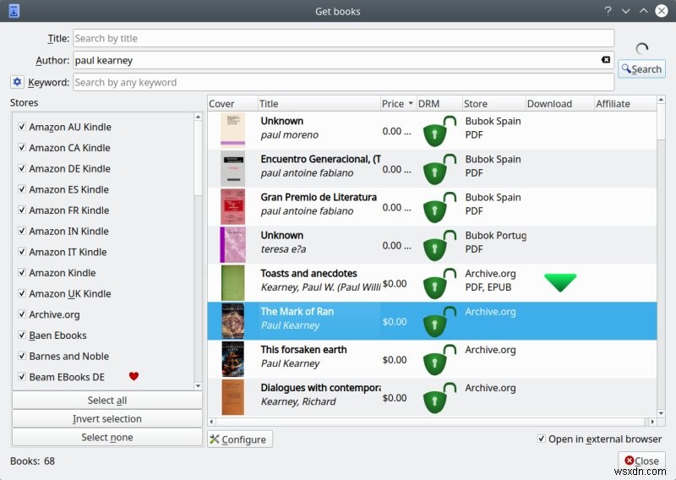The image size is (676, 480).
Task: Open Dialogues with contemporary cover thumbnail
Action: 233,397
